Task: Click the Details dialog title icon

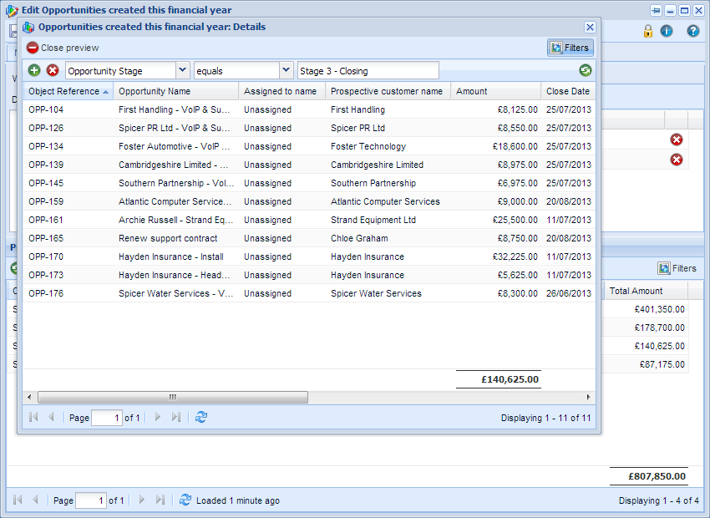Action: [x=28, y=28]
